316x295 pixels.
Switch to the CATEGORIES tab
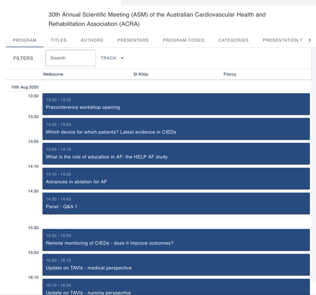point(233,40)
